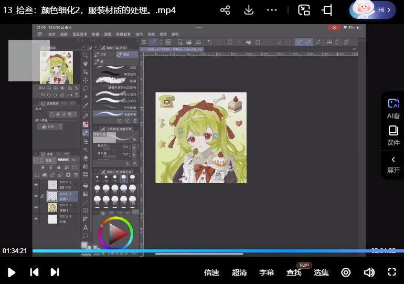This screenshot has height=284, width=404.
Task: Select the Zoom magnifier tool
Action: 86,55
